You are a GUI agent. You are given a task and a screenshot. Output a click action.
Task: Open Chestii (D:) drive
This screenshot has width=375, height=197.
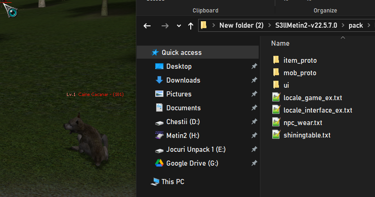(183, 122)
